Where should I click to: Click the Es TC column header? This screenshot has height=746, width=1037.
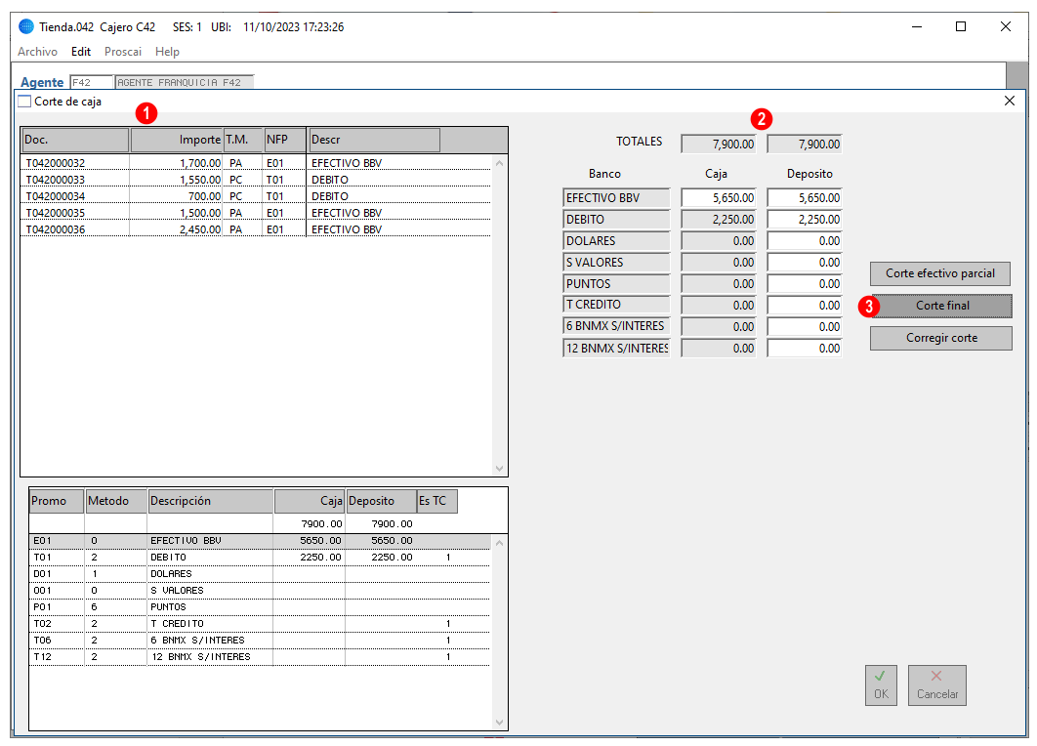point(437,501)
